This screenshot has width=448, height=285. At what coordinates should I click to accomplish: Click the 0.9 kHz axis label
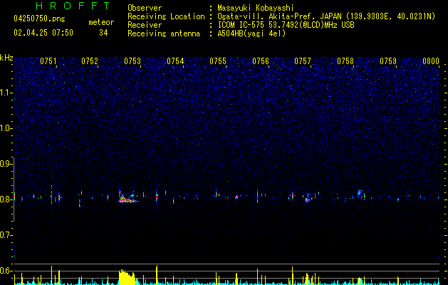pyautogui.click(x=6, y=164)
